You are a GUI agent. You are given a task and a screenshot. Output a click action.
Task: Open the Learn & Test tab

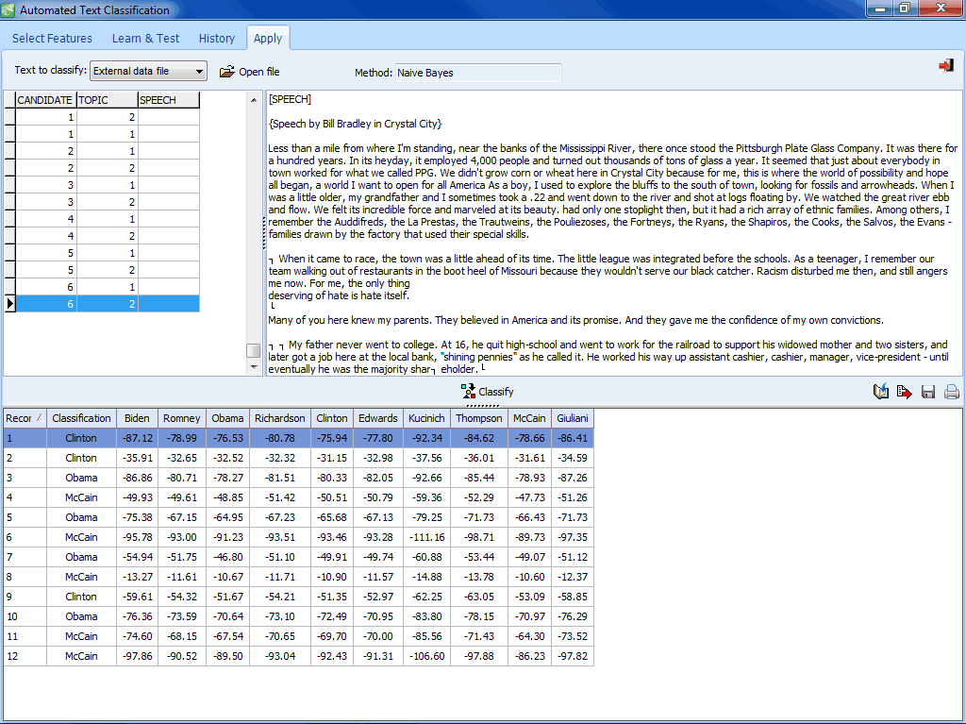(145, 39)
